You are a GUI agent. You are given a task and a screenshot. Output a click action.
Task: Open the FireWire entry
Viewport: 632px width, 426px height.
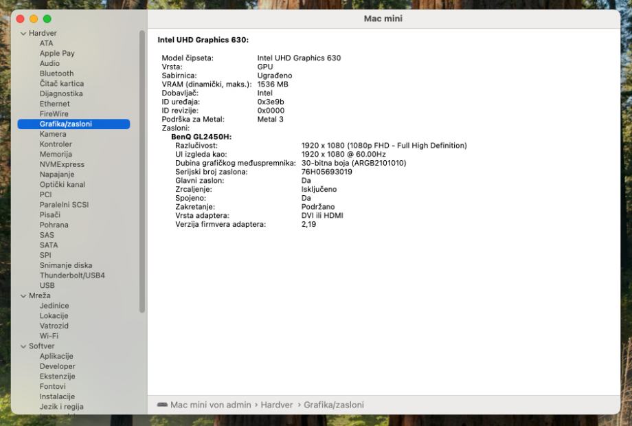click(54, 113)
